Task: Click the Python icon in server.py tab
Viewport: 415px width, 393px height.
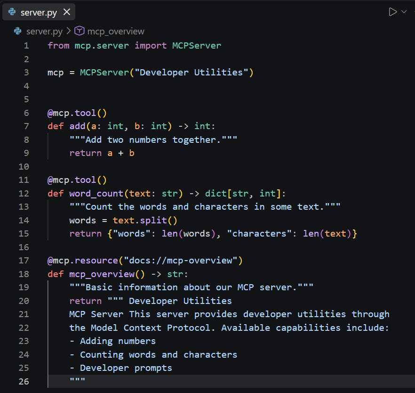Action: pos(12,12)
